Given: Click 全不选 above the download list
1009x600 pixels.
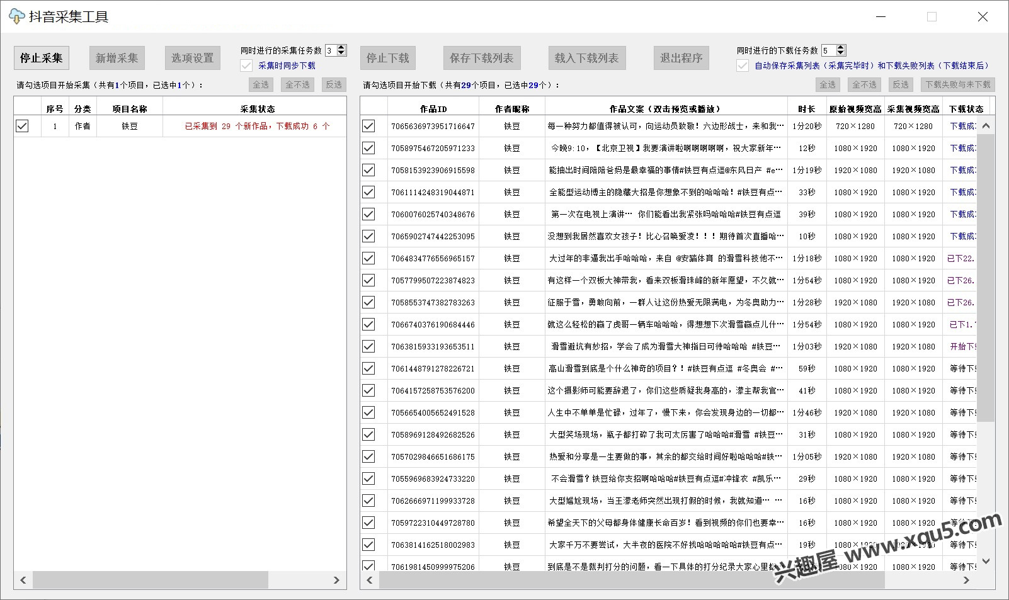Looking at the screenshot, I should pyautogui.click(x=865, y=84).
